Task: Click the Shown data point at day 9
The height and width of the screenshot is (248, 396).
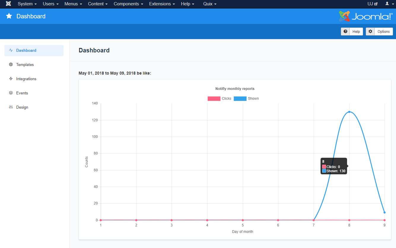Action: click(x=384, y=212)
